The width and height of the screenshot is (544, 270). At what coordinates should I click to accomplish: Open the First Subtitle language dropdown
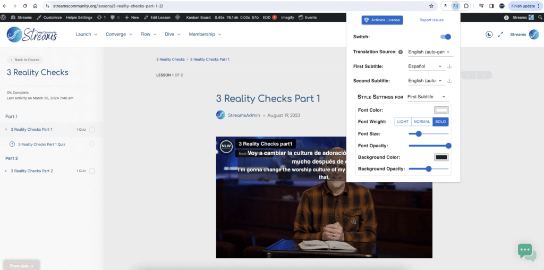coord(426,66)
